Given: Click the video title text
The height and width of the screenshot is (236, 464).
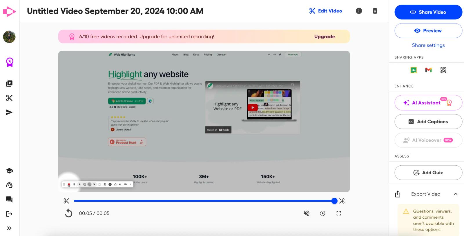Looking at the screenshot, I should pos(115,11).
